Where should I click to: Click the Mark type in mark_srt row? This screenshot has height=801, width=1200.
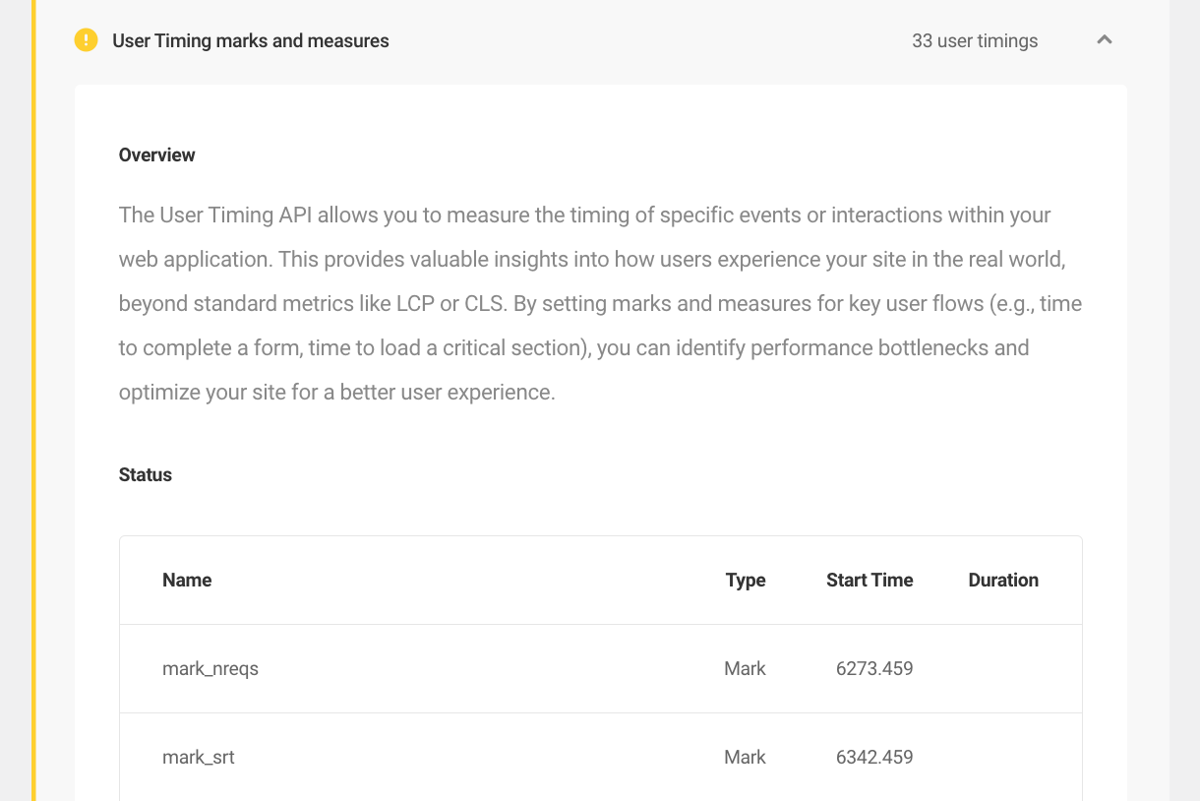coord(745,757)
